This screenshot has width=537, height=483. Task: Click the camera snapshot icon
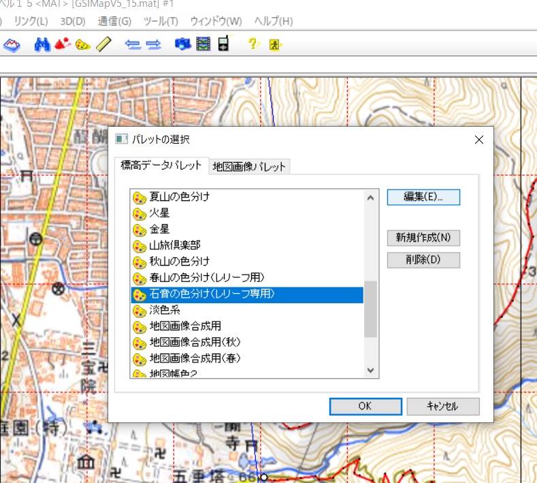(182, 44)
